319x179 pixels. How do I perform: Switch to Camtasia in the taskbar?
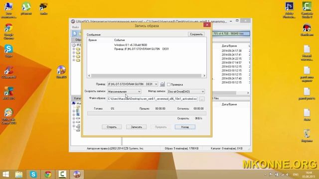[62, 175]
